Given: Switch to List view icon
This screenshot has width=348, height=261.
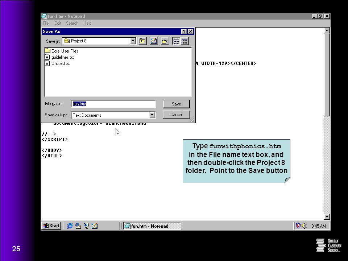Looking at the screenshot, I should click(x=176, y=41).
